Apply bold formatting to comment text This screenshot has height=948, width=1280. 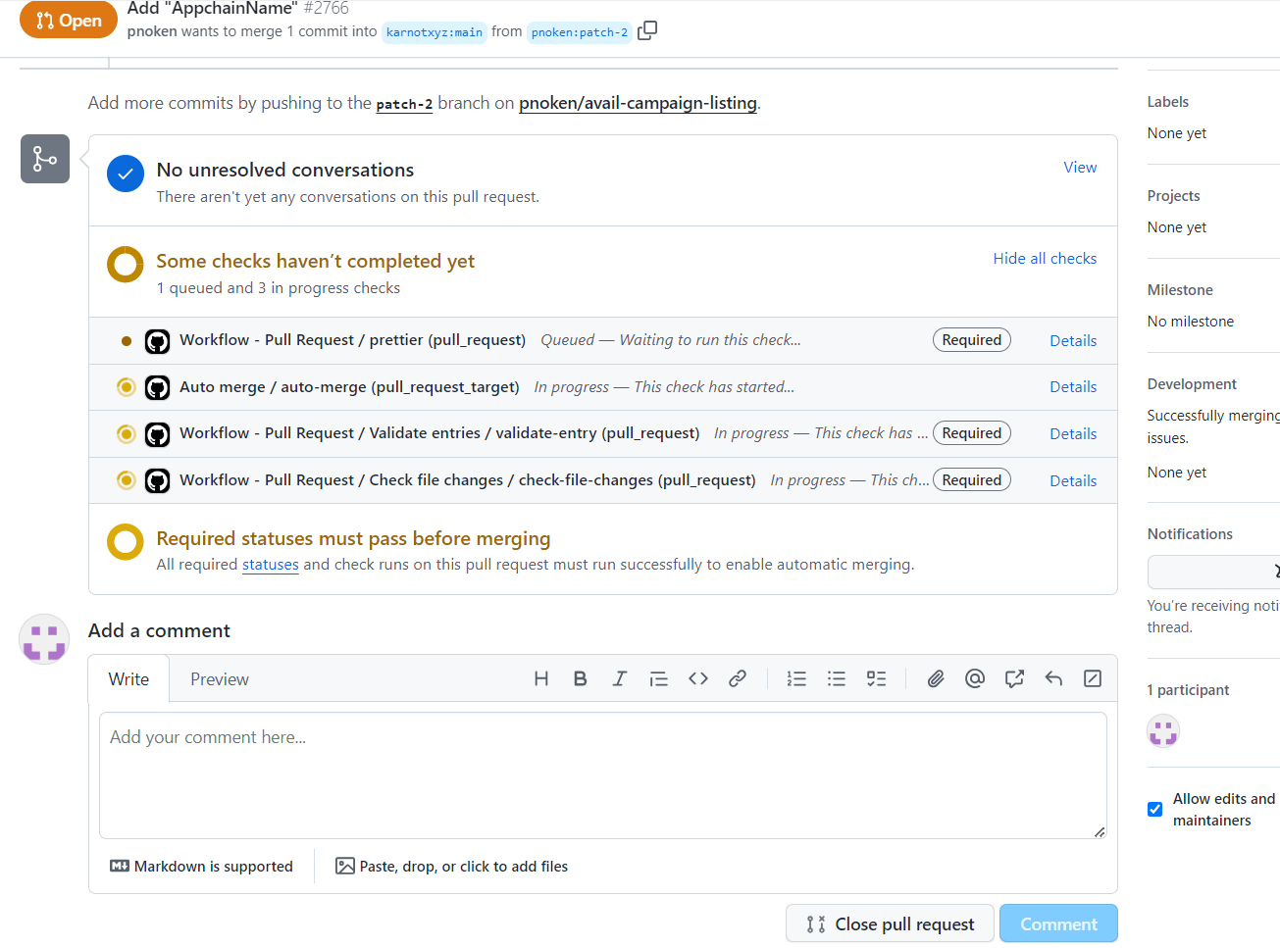[581, 678]
